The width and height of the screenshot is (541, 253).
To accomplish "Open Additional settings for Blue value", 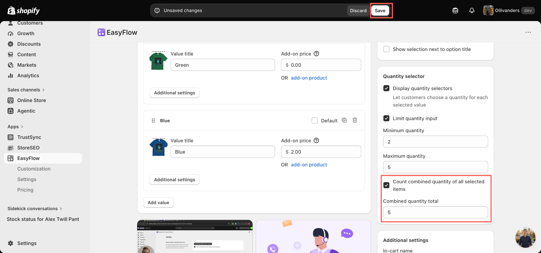I will [175, 180].
